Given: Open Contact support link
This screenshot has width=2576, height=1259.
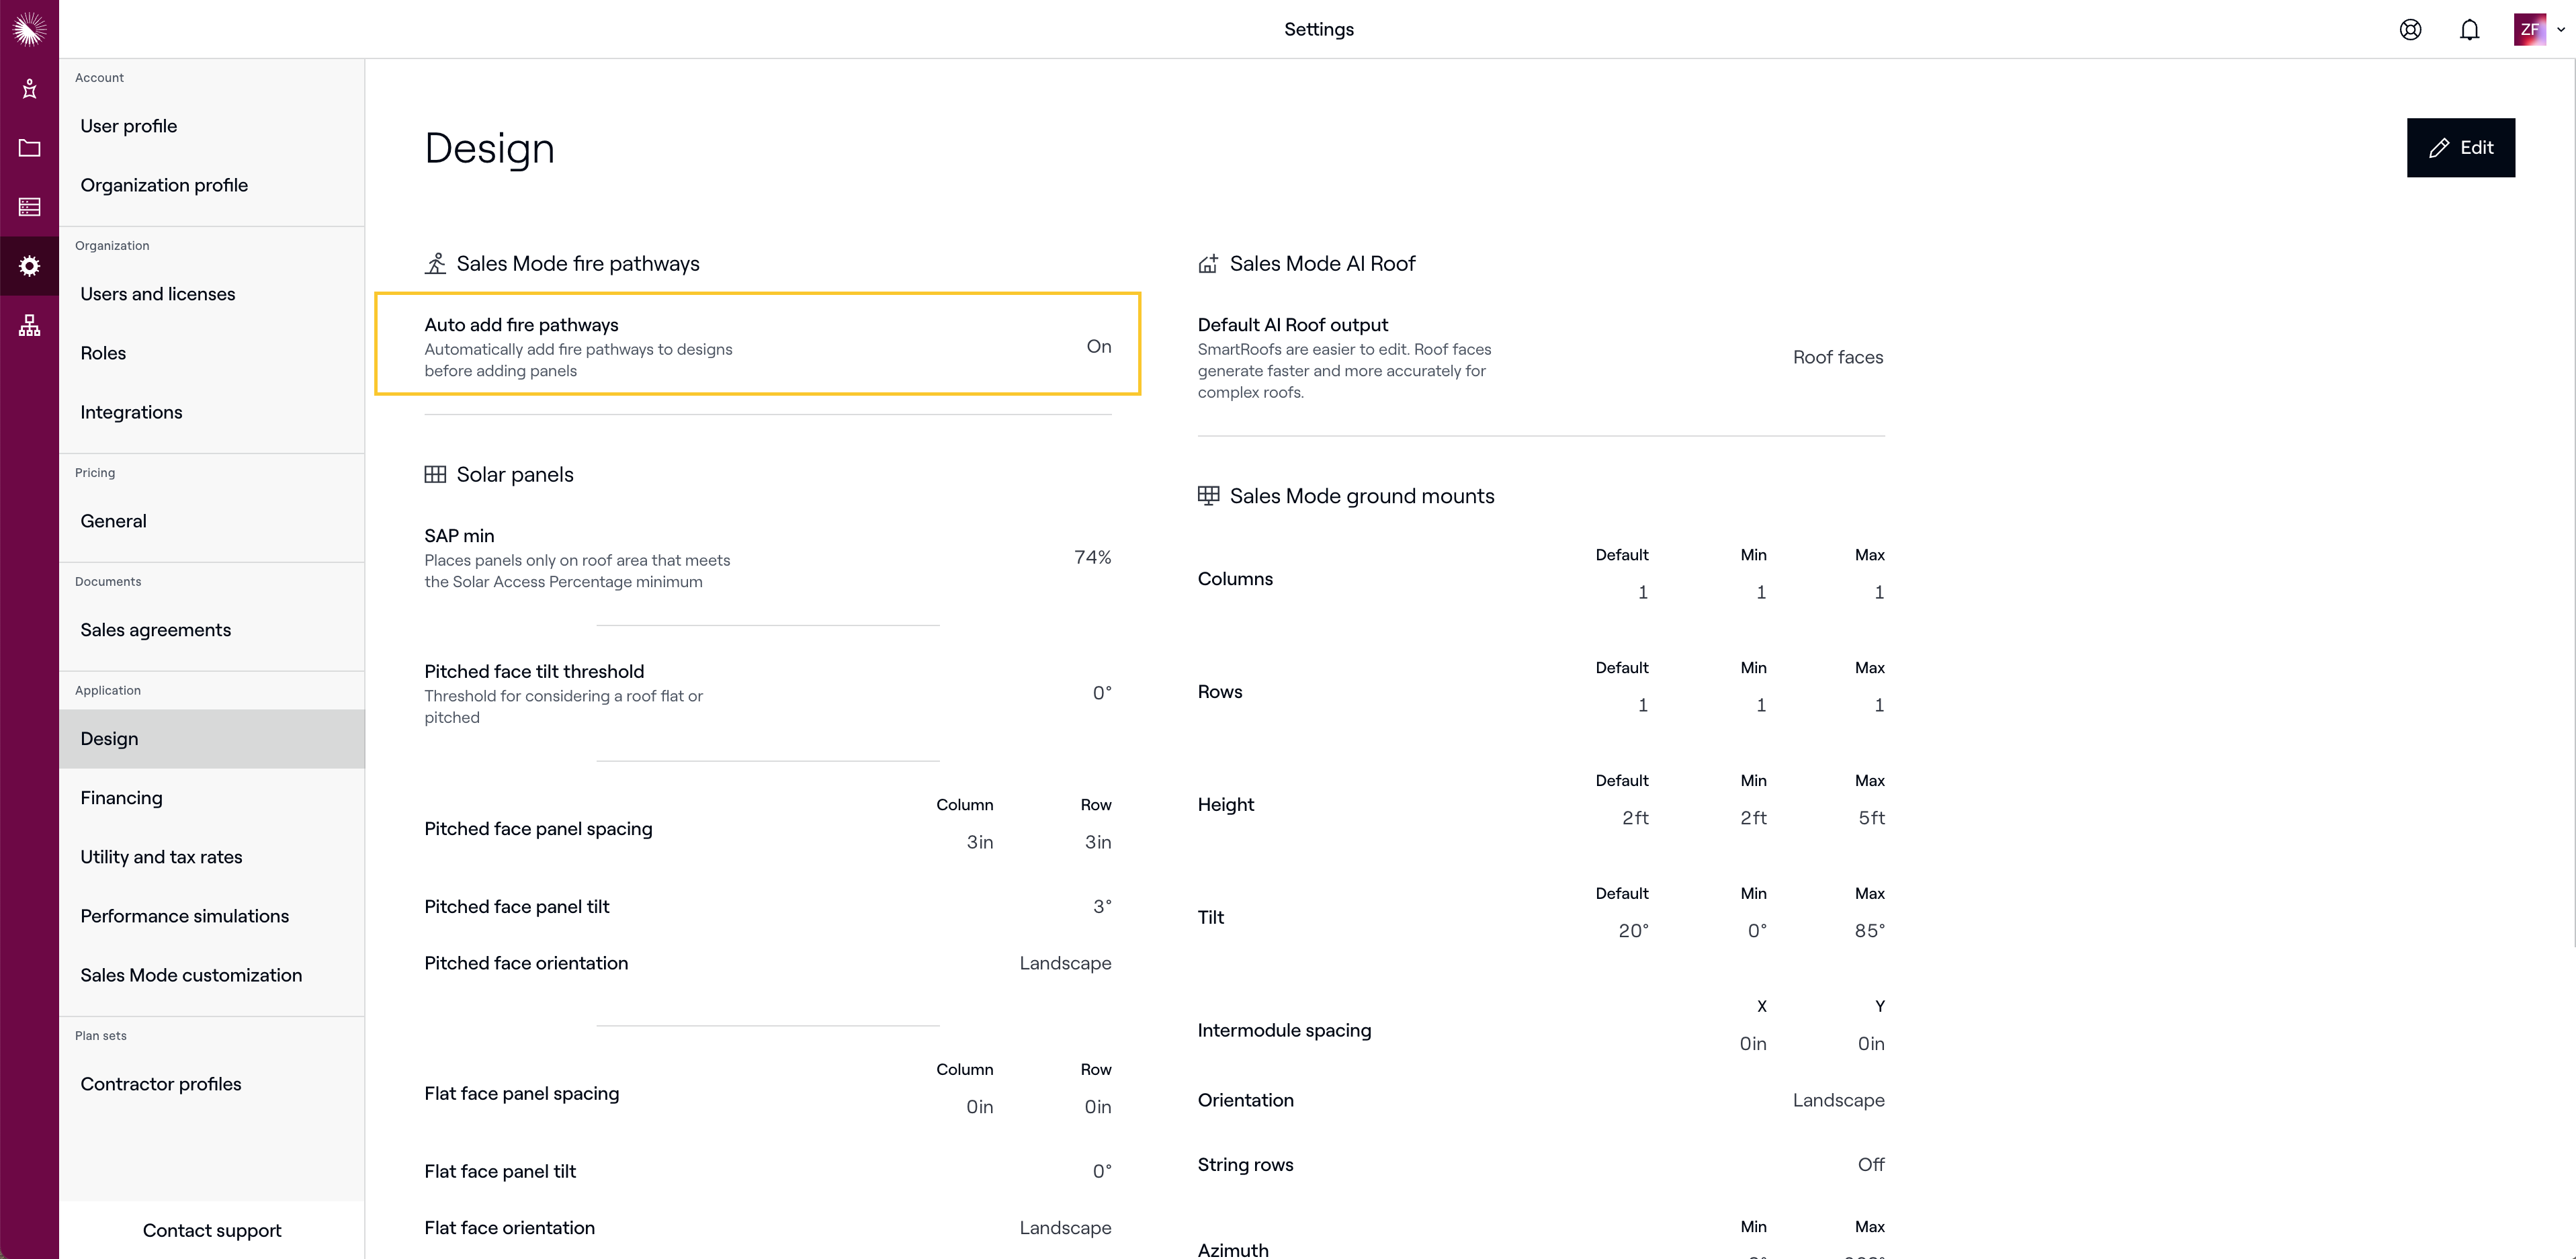Looking at the screenshot, I should 212,1230.
